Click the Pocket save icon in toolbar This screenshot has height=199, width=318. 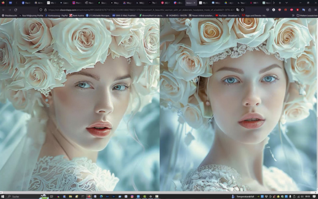[267, 9]
